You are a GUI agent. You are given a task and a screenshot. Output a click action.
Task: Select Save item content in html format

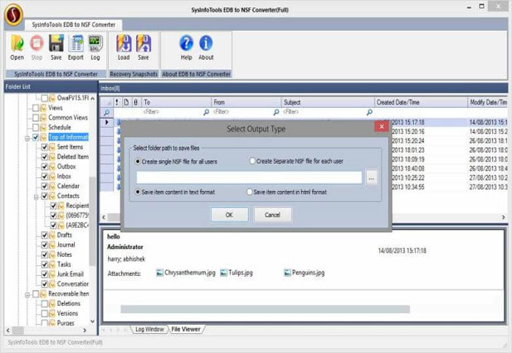pos(250,192)
